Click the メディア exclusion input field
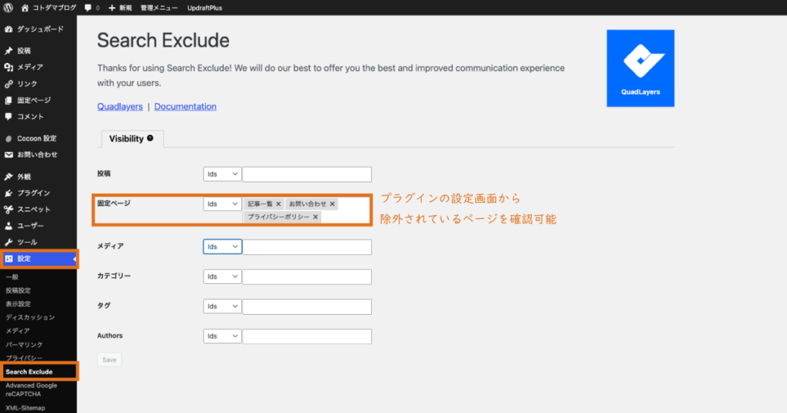Viewport: 787px width, 413px height. [x=307, y=247]
